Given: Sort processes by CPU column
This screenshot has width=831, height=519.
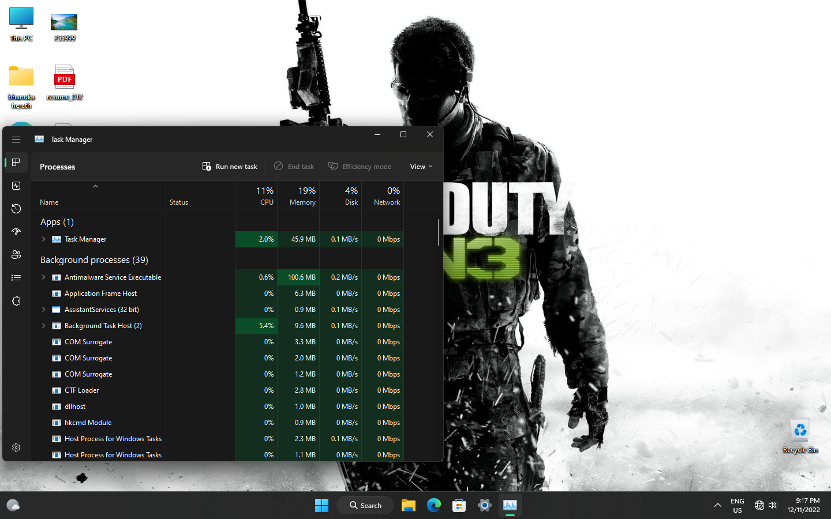Looking at the screenshot, I should click(x=256, y=195).
